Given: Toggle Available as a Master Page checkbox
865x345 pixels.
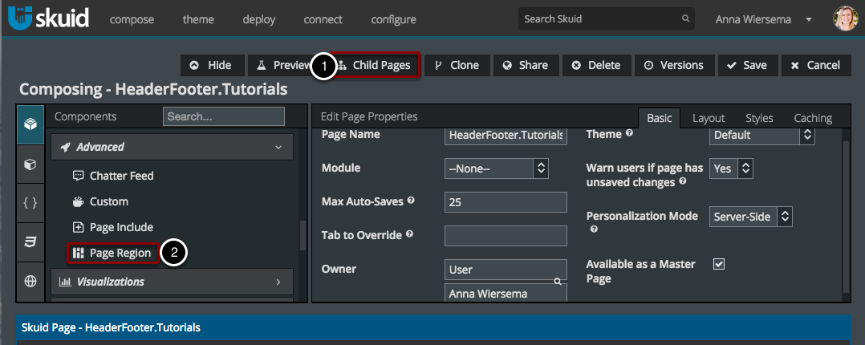Looking at the screenshot, I should (718, 264).
